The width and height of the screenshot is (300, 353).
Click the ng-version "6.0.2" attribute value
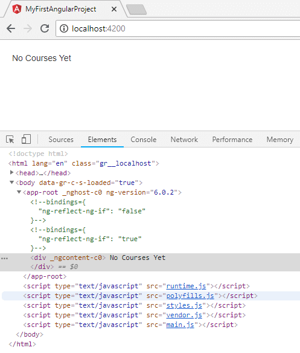point(164,192)
